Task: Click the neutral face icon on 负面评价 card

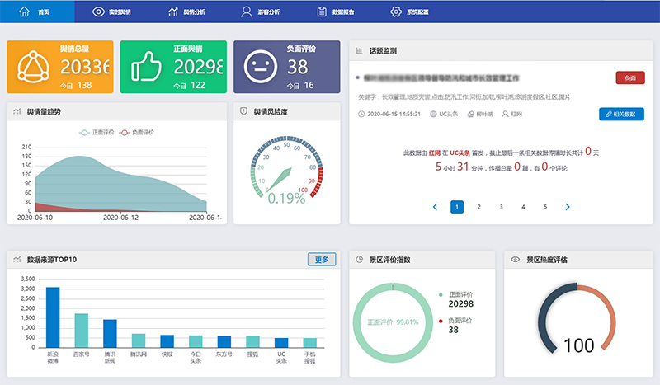Action: pyautogui.click(x=259, y=67)
